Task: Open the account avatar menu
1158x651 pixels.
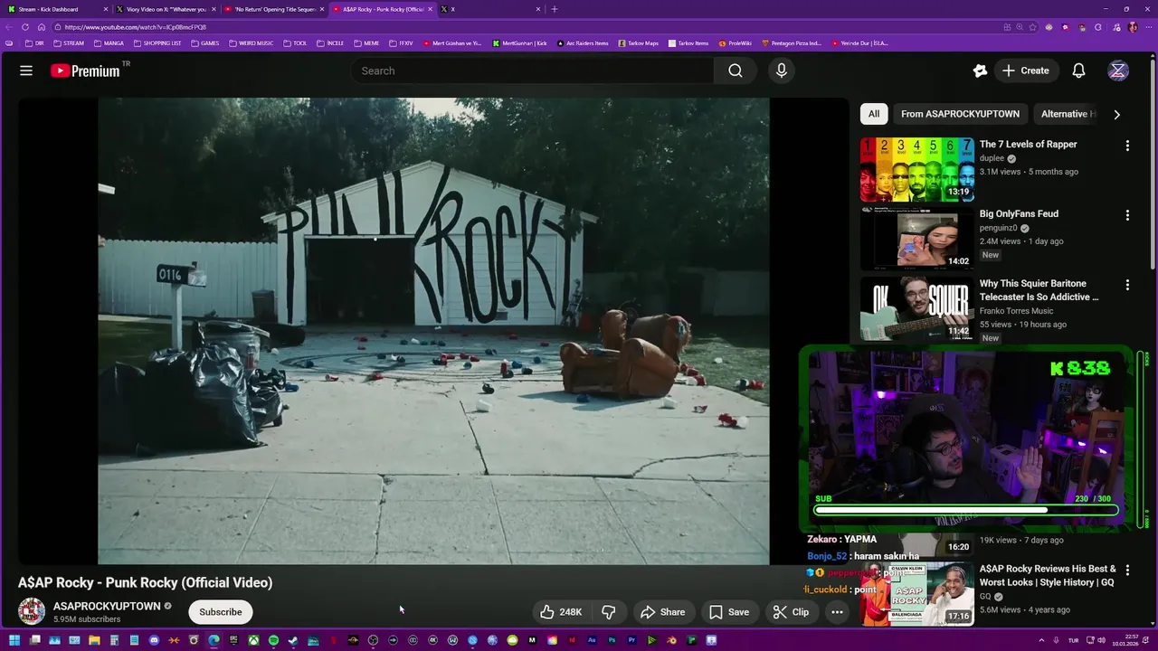Action: (1118, 71)
